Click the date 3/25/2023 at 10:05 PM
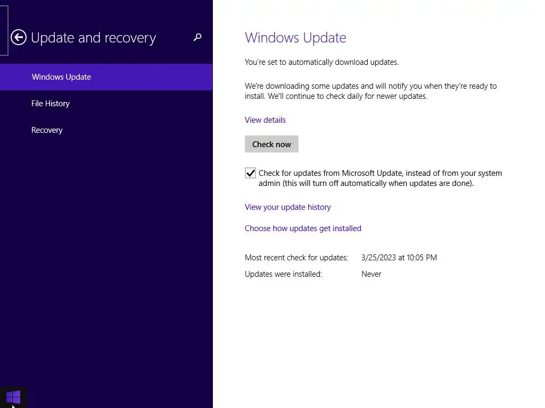The height and width of the screenshot is (408, 545). coord(399,258)
